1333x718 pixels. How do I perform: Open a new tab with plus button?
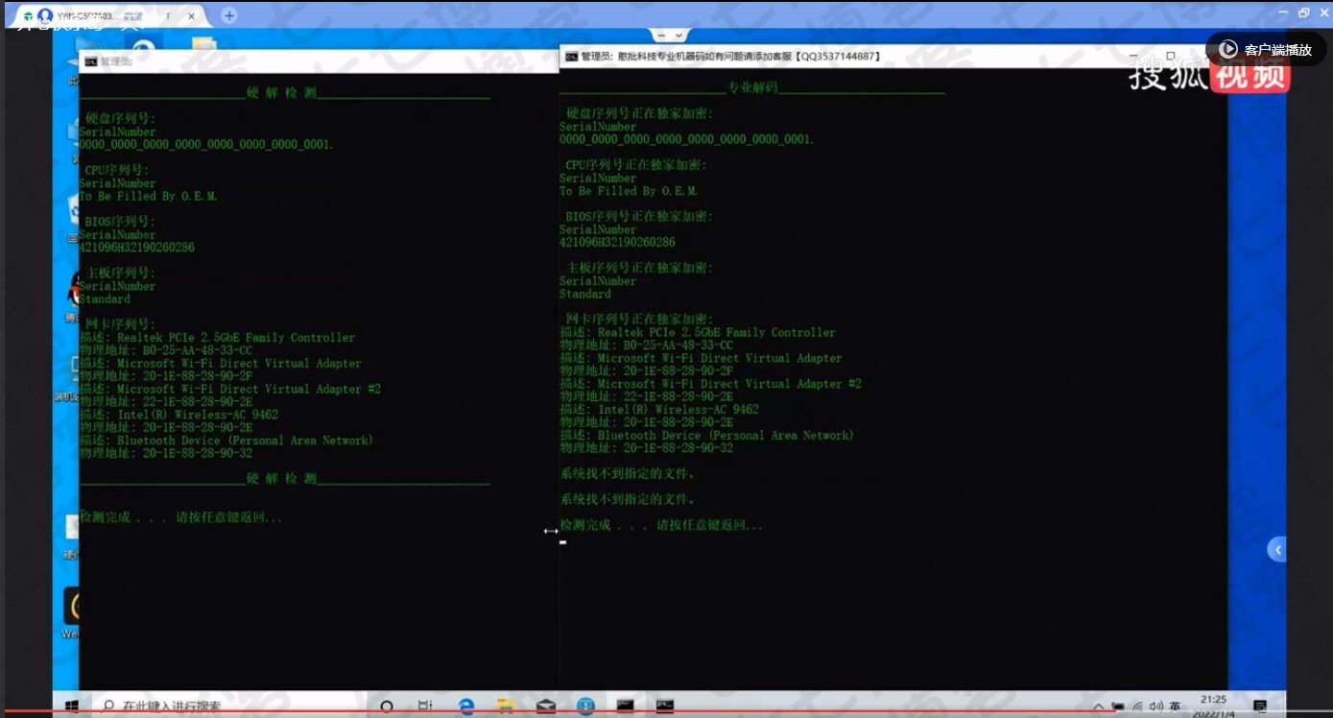(228, 15)
